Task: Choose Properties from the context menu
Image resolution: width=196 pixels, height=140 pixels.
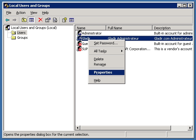Action: click(x=103, y=73)
